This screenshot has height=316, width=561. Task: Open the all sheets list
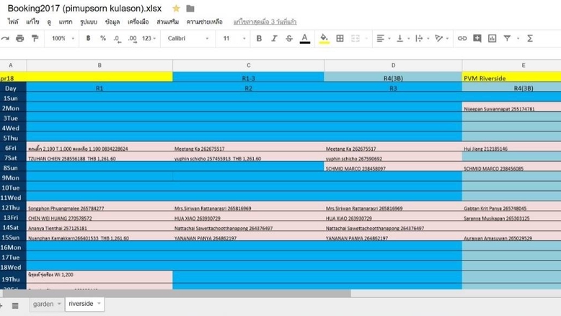[x=15, y=306]
